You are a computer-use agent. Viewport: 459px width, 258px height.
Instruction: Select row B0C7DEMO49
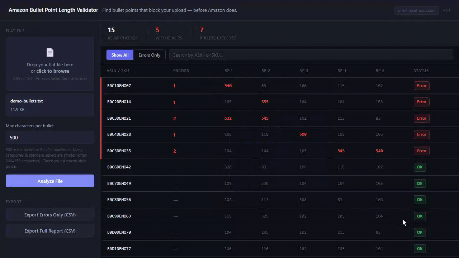pyautogui.click(x=280, y=183)
